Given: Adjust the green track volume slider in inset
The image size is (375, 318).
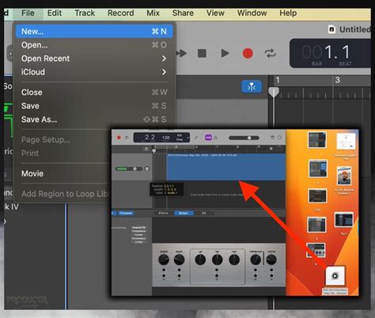Looking at the screenshot, I should pyautogui.click(x=129, y=168).
